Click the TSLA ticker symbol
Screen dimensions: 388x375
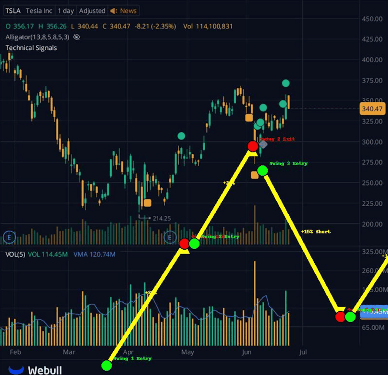[x=13, y=11]
